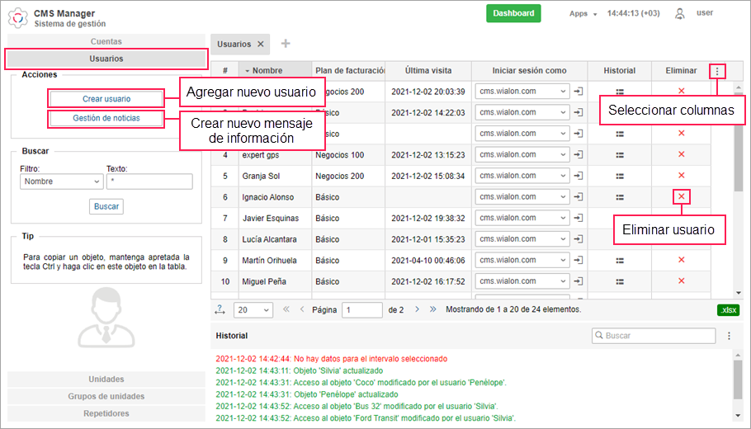Switch to the Unidades section
This screenshot has height=429, width=751.
[106, 379]
